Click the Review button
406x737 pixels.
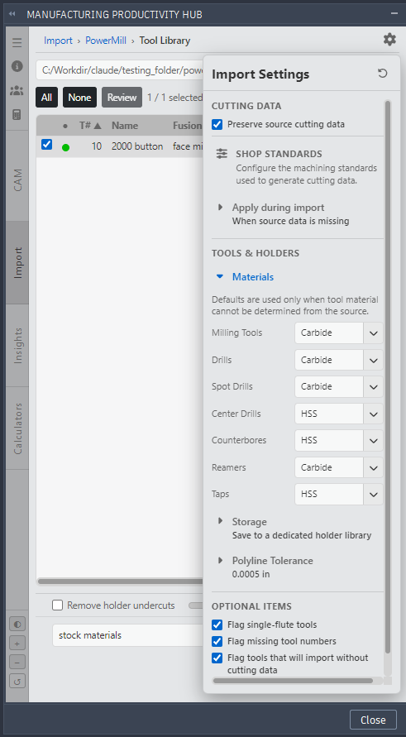122,98
